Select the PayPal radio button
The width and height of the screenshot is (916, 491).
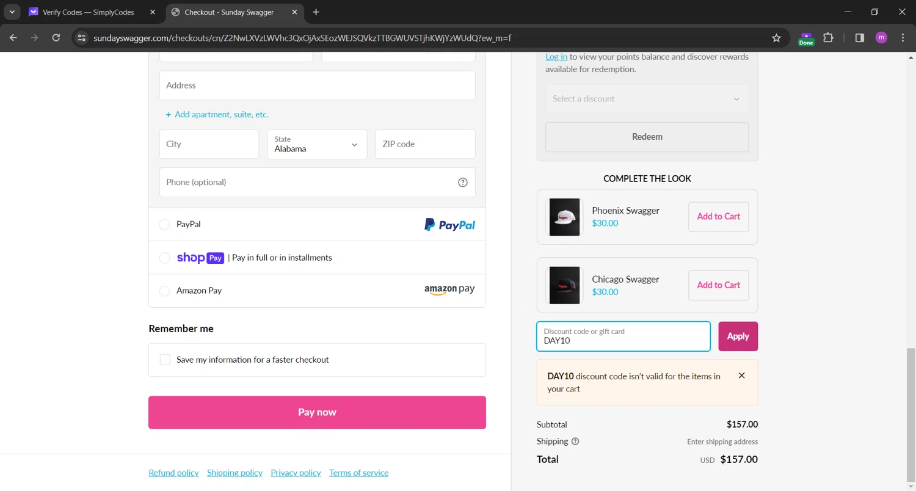tap(164, 225)
